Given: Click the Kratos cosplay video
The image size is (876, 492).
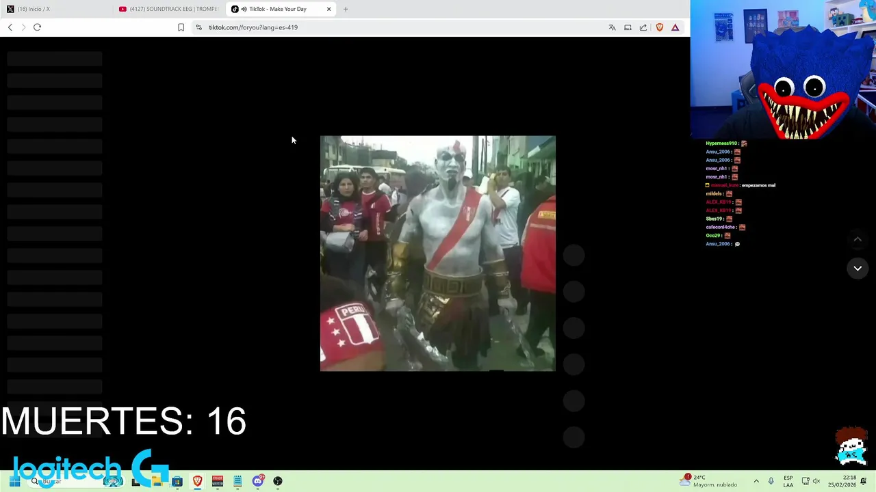Looking at the screenshot, I should pos(438,254).
